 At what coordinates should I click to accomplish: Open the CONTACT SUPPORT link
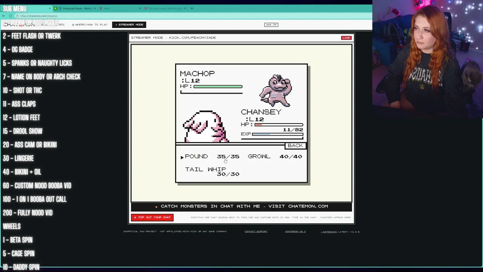(x=256, y=232)
